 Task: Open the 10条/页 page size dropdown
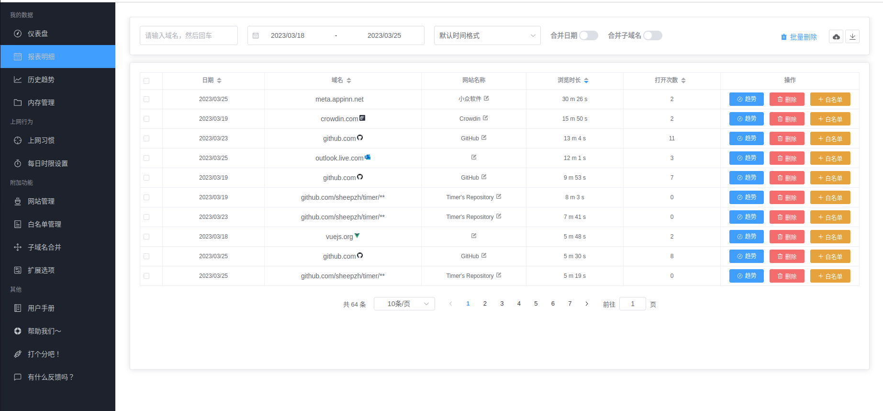pos(404,304)
